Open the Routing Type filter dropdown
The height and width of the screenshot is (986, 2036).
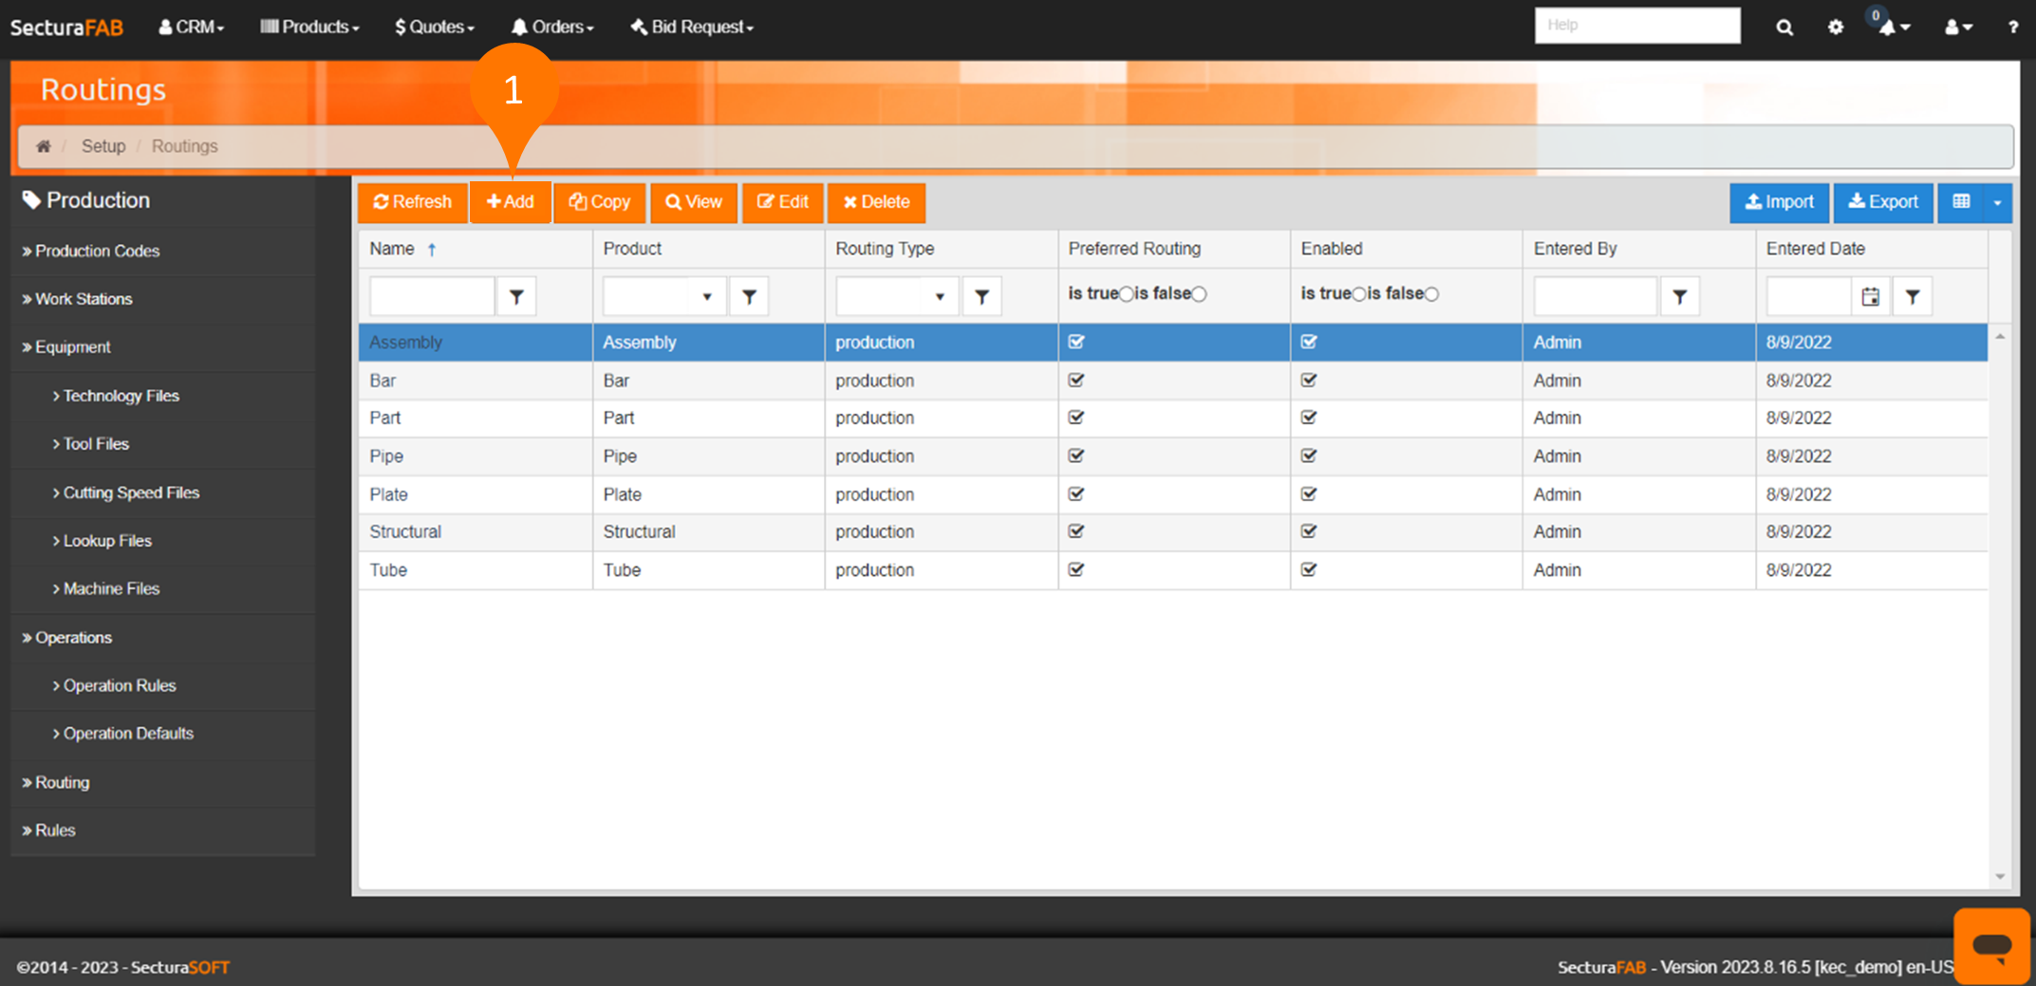pos(939,297)
